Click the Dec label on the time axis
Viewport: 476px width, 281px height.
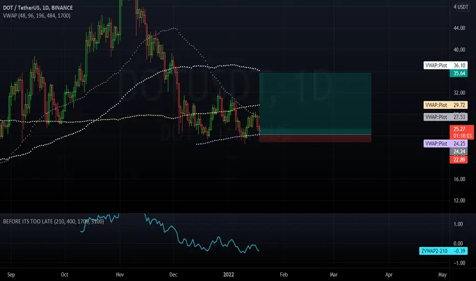pyautogui.click(x=173, y=275)
